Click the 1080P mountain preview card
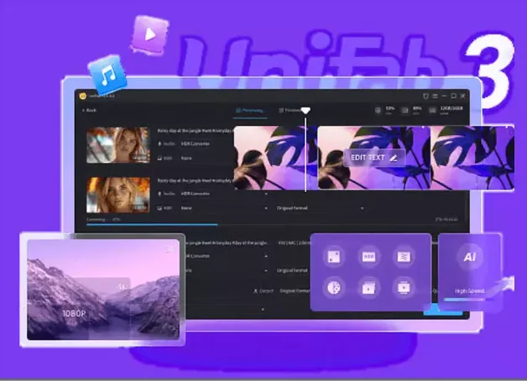Image resolution: width=527 pixels, height=381 pixels. tap(103, 290)
